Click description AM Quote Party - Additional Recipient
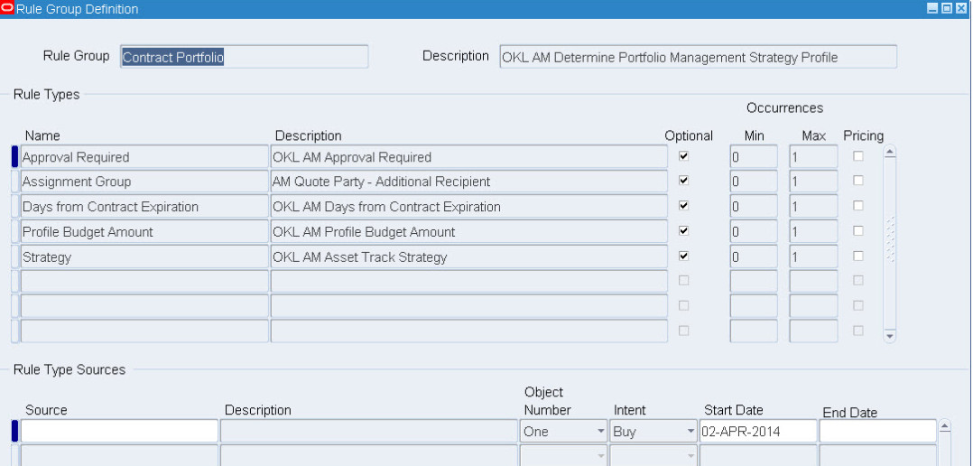Screen dimensions: 973x466 click(469, 182)
